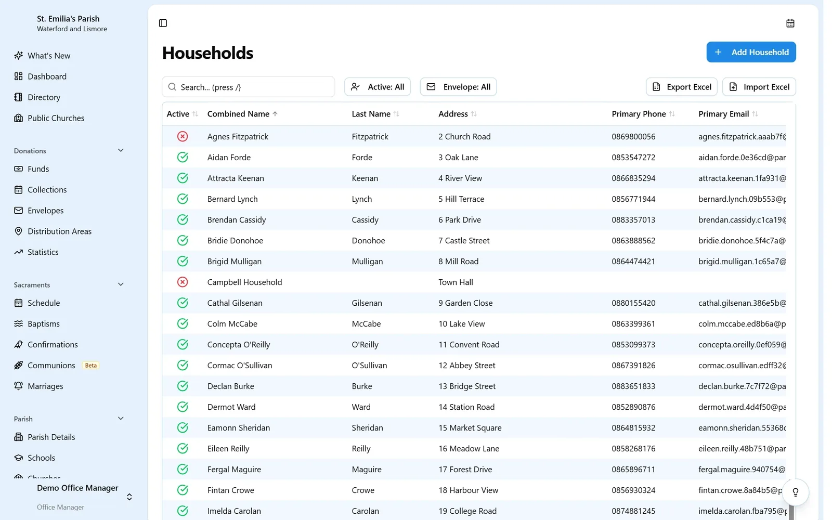Viewport: 832px width, 520px height.
Task: Click active icon for Fergal Maguire
Action: tap(183, 469)
